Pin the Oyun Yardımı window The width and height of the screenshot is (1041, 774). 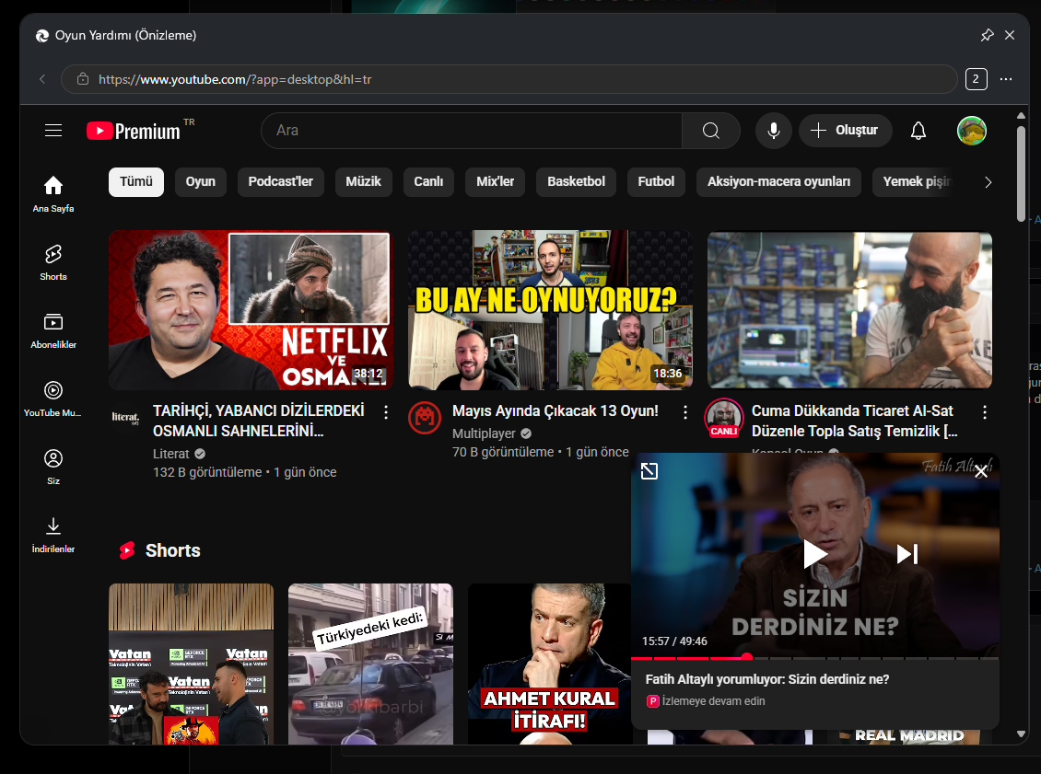(988, 35)
